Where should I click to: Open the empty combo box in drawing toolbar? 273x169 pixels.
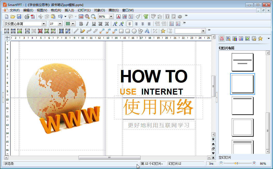point(203,31)
